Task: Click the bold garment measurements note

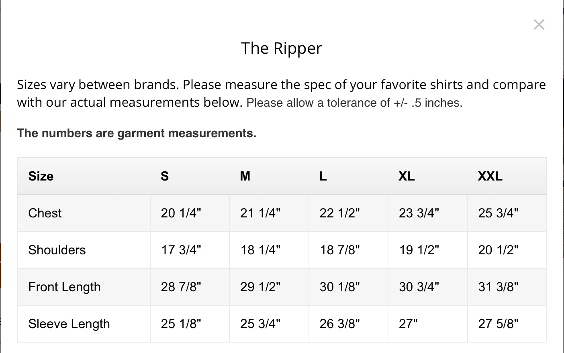Action: 137,133
